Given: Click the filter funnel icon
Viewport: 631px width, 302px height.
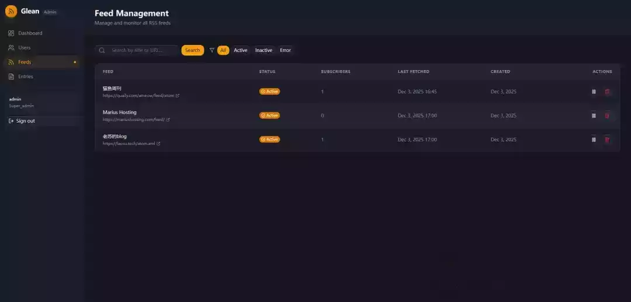Looking at the screenshot, I should point(212,50).
